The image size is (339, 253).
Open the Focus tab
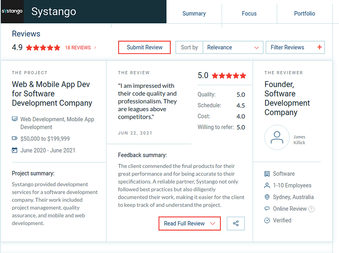pos(249,14)
